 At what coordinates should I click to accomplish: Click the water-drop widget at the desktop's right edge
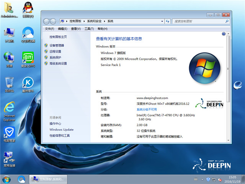(x=238, y=85)
